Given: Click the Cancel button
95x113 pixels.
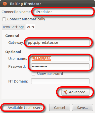Looking at the screenshot, I should click(x=60, y=108).
